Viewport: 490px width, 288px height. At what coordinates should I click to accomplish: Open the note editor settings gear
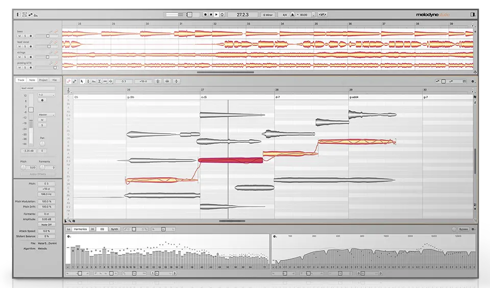(473, 82)
